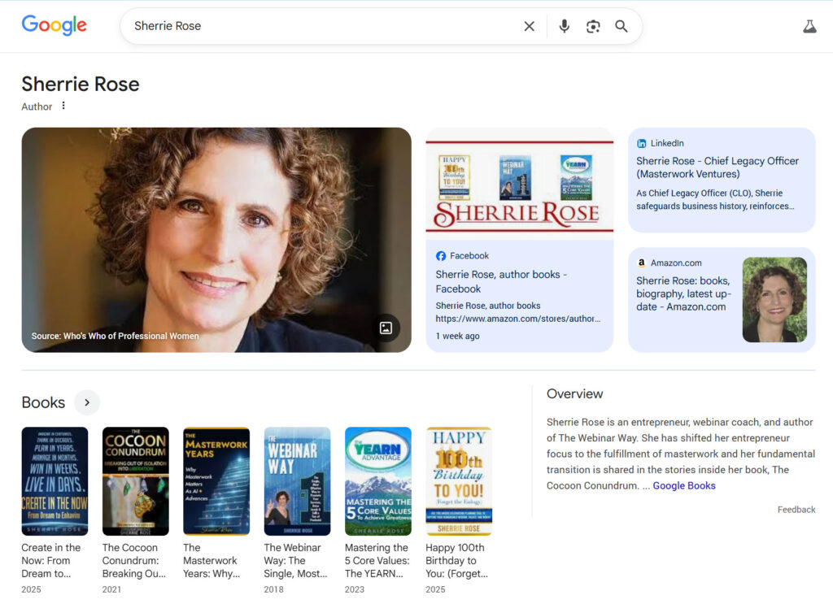
Task: Click the Create in the Now book
Action: pyautogui.click(x=55, y=481)
